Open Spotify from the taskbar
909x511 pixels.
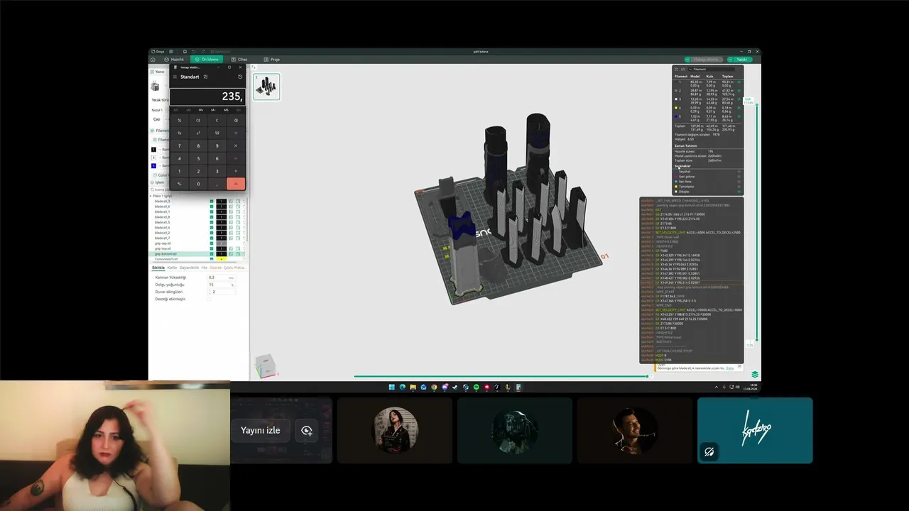click(x=477, y=387)
